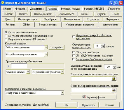
Task: Enable rounding sum to 10 kopecks
Action: (x=74, y=37)
